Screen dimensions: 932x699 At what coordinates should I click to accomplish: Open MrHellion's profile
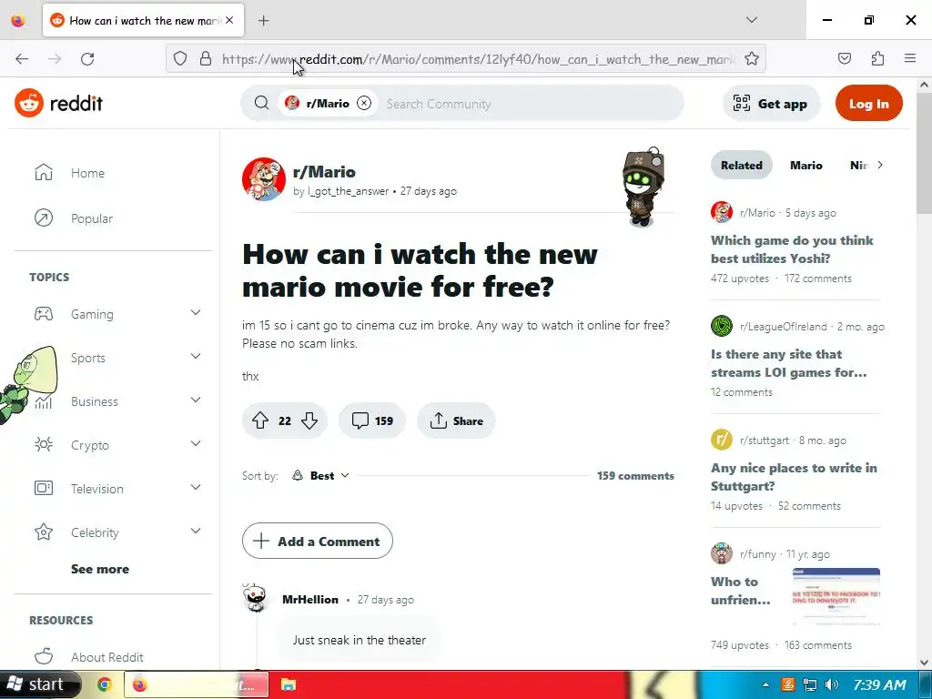coord(310,599)
